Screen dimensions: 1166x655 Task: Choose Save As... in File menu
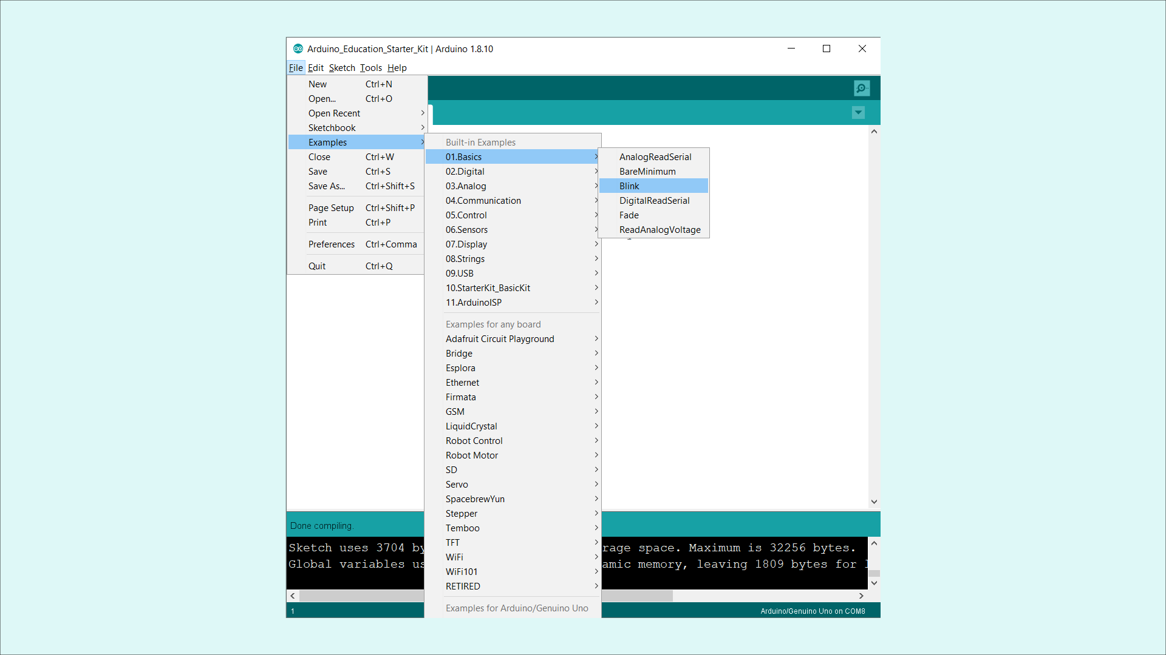[356, 186]
